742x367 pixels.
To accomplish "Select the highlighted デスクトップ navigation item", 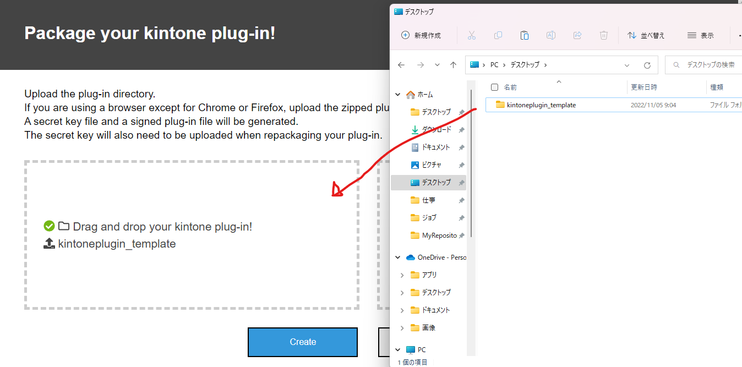I will [x=428, y=183].
